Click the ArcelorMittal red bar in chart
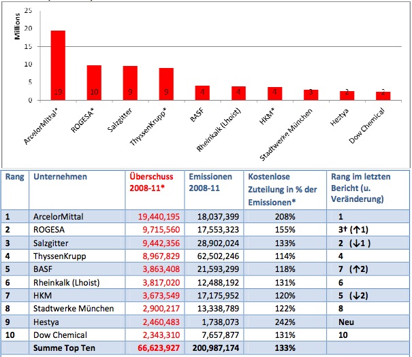The image size is (412, 357). pos(58,65)
